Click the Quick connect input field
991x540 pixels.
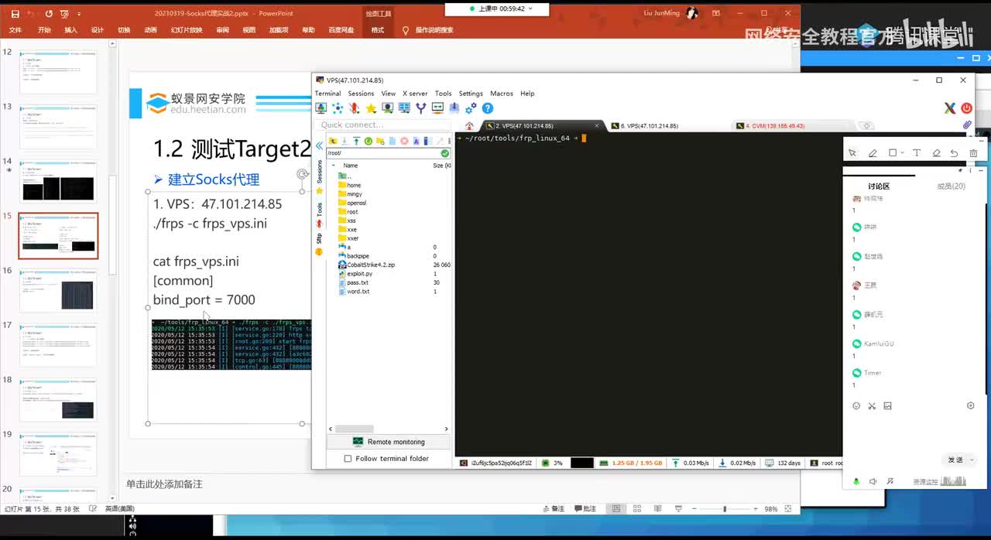(382, 125)
